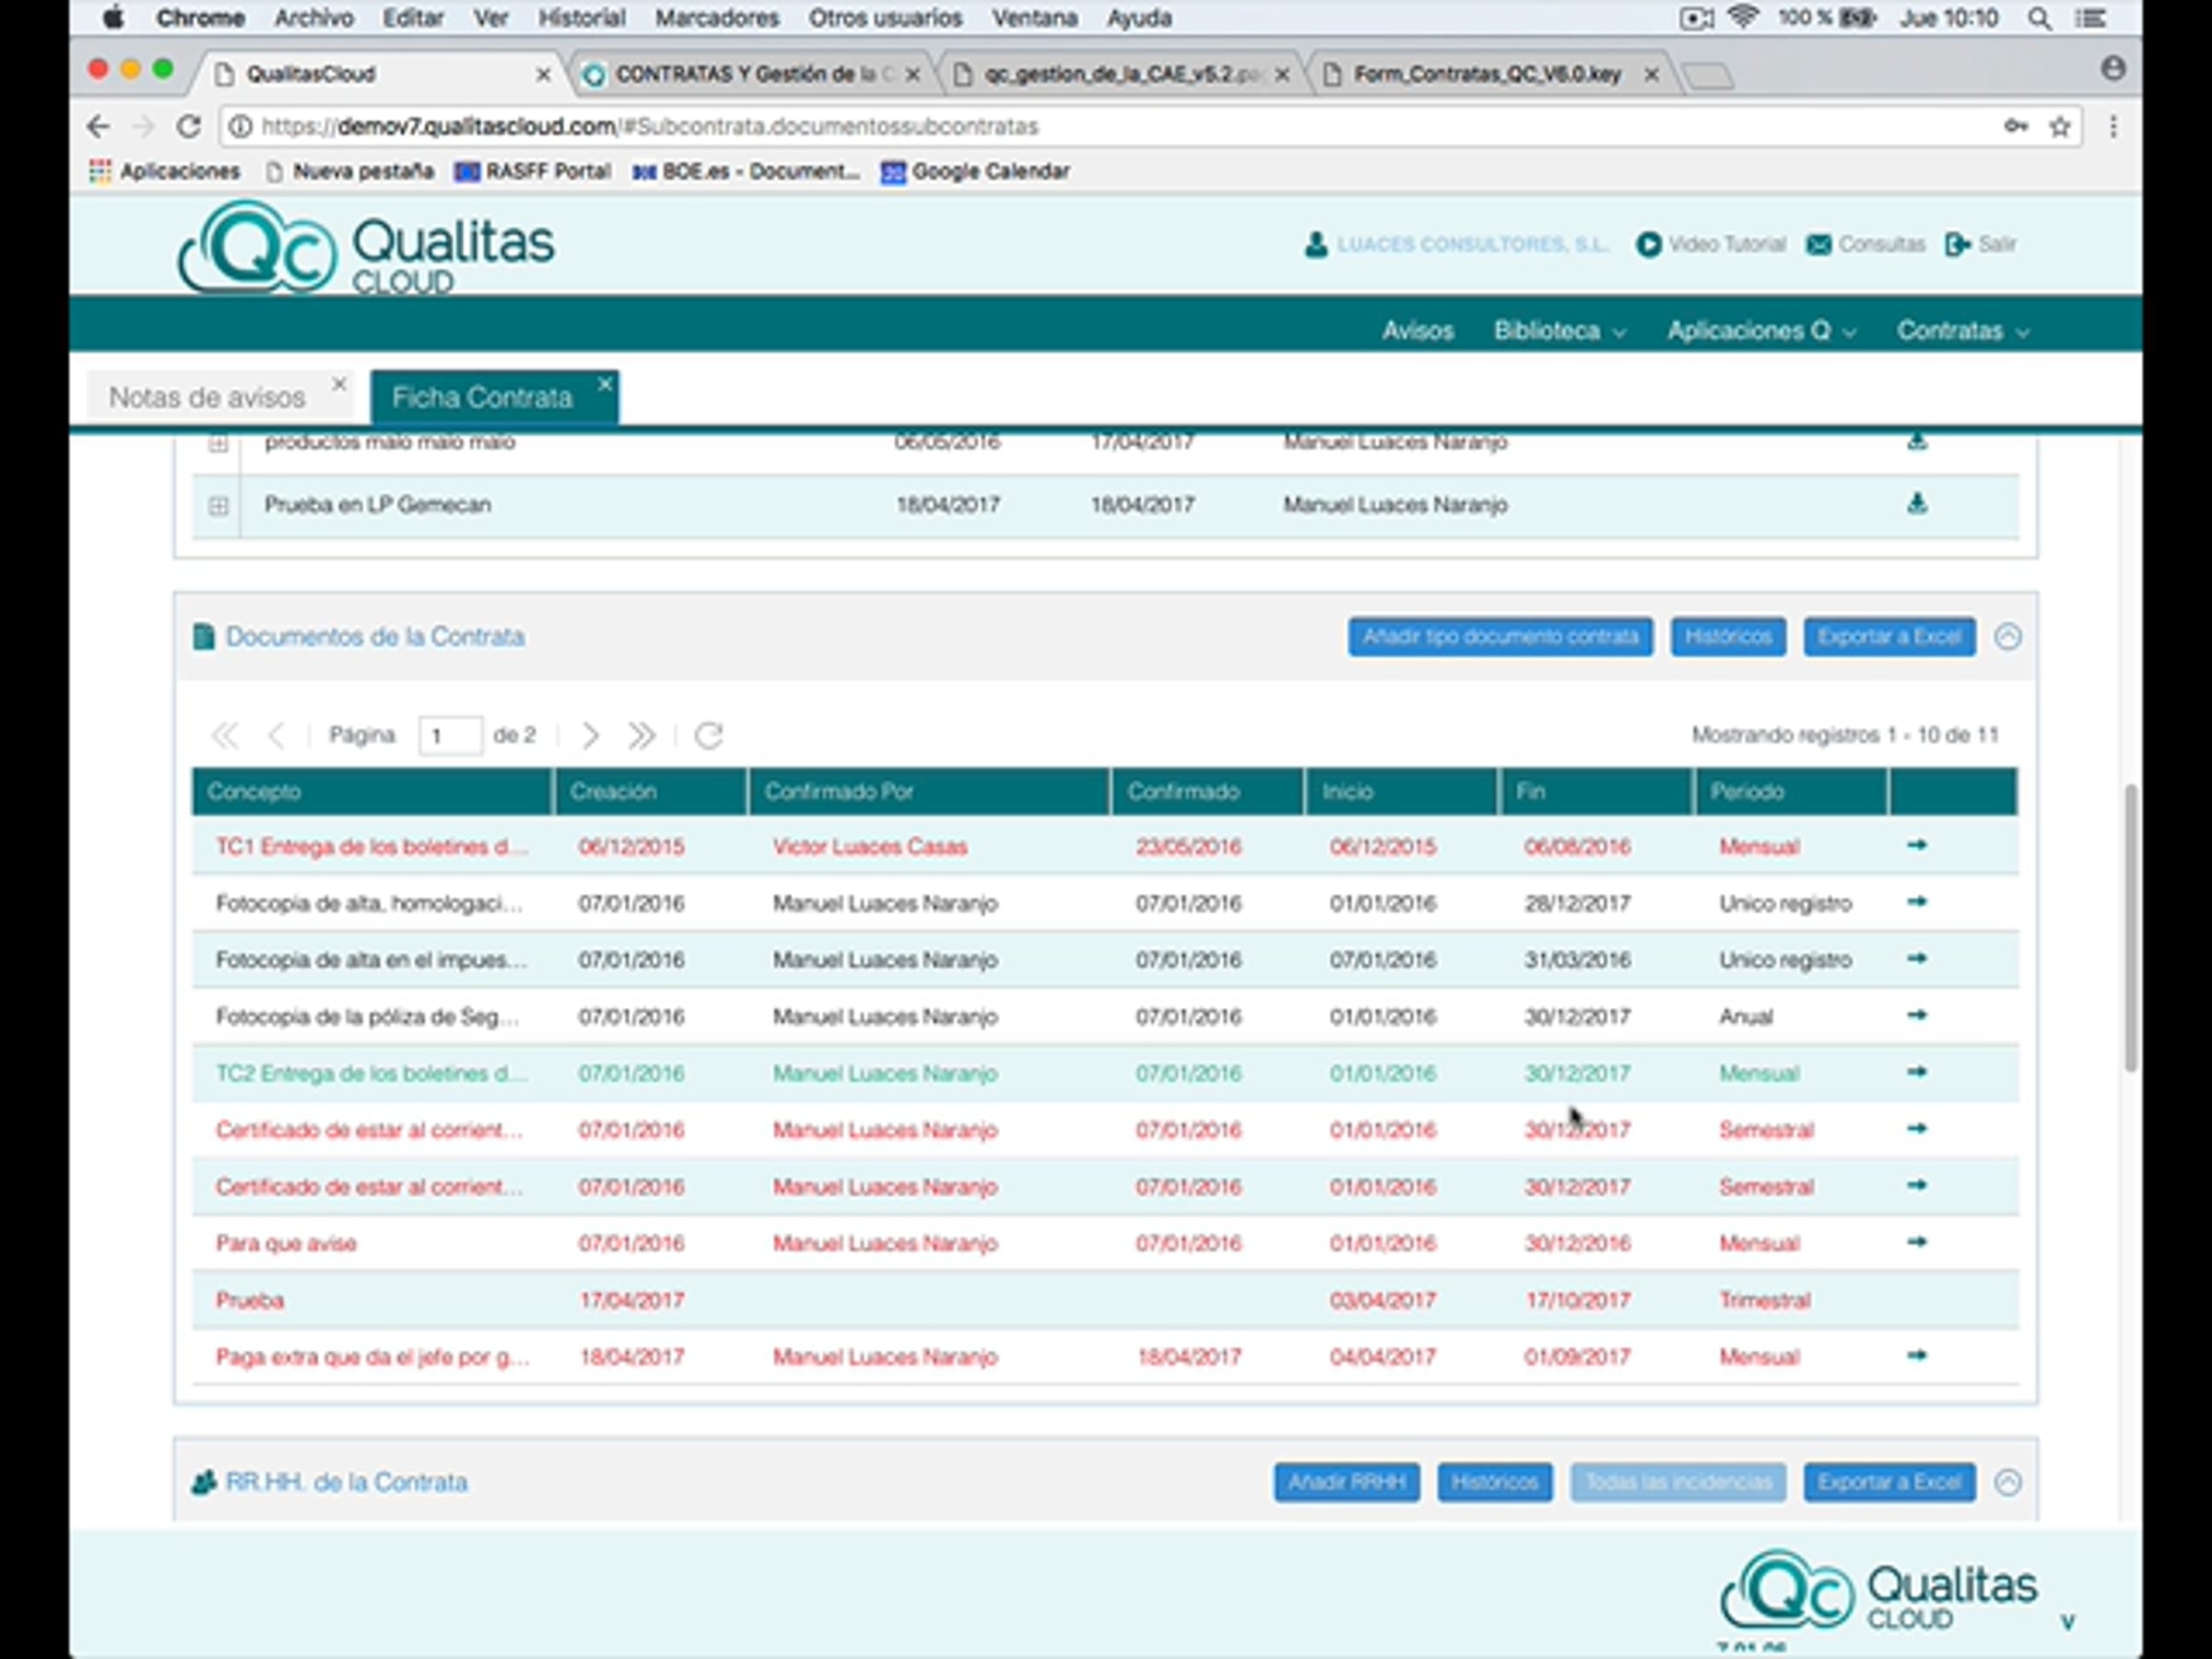The width and height of the screenshot is (2212, 1659).
Task: Click the Añadir RRHH button
Action: coord(1346,1482)
